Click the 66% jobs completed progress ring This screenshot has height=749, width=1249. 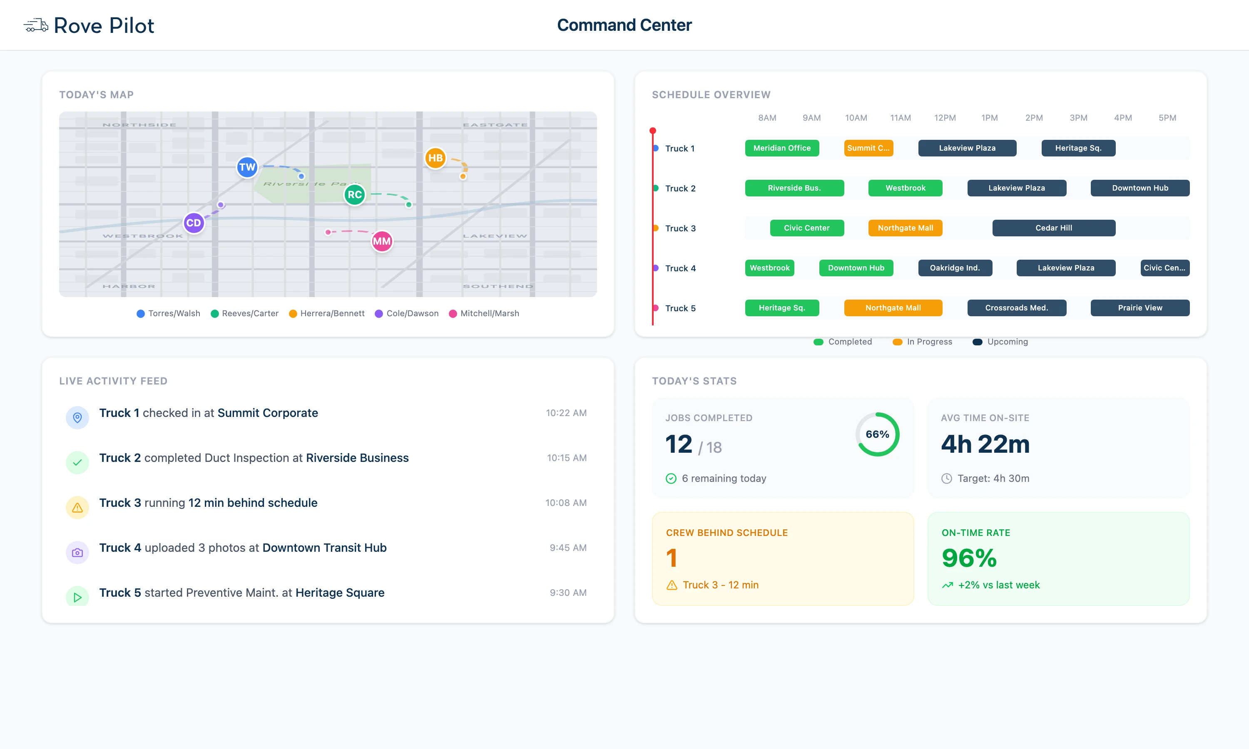(877, 434)
